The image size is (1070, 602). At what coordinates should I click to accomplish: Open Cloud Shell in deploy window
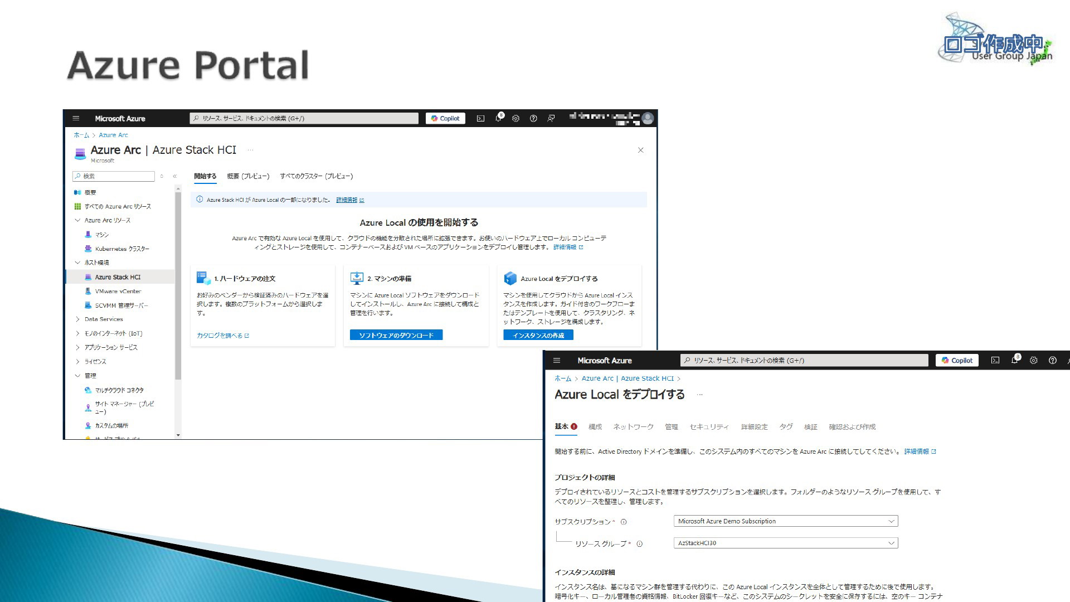995,361
